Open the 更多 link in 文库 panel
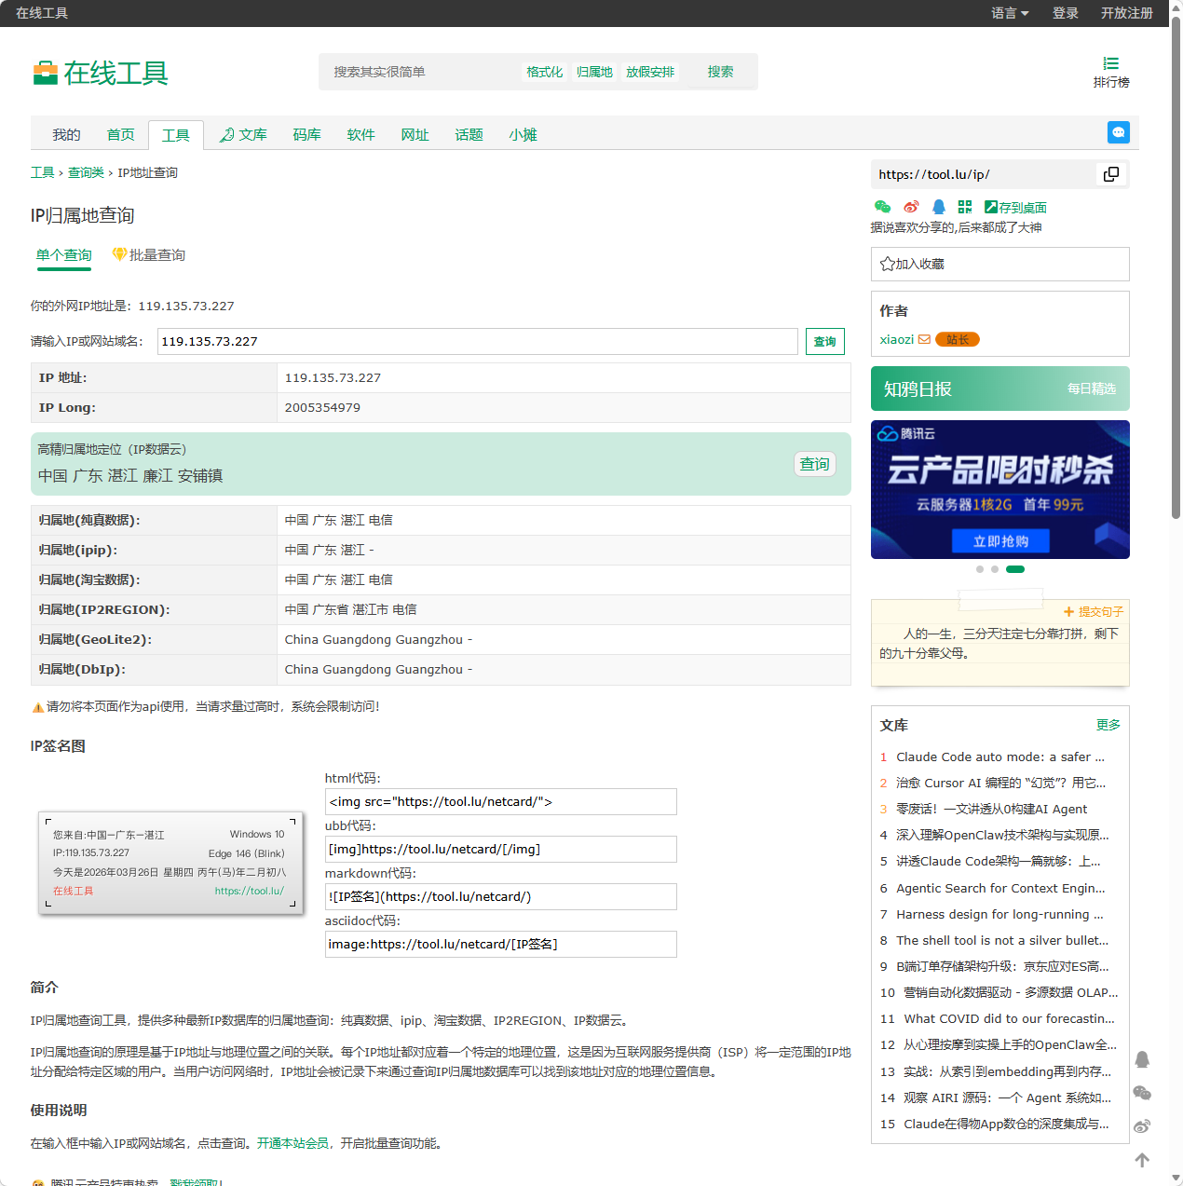The width and height of the screenshot is (1183, 1186). (1108, 725)
